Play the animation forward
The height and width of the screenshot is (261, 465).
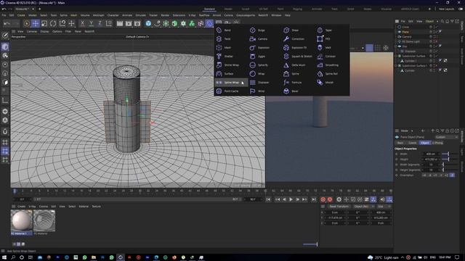(x=291, y=200)
